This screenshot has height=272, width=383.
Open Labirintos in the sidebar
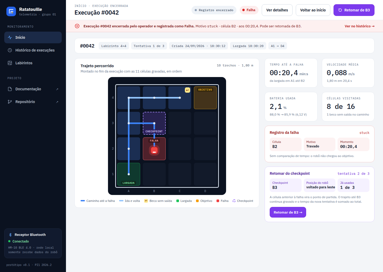tap(33, 63)
